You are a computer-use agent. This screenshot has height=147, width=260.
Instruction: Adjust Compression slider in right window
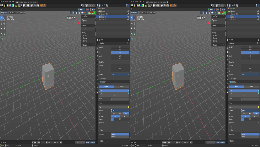(x=250, y=119)
